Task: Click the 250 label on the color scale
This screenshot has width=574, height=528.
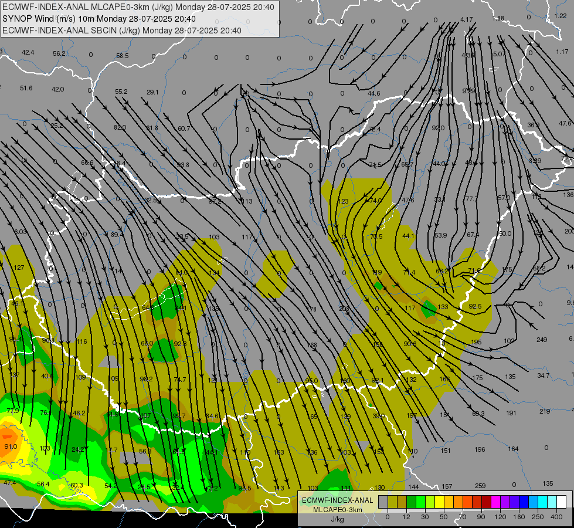Action: [538, 517]
